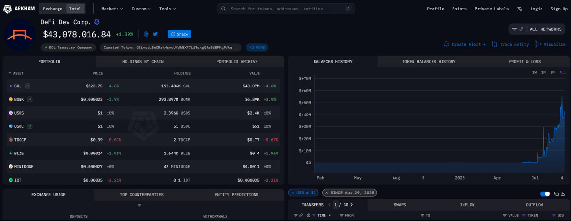Click the token search input field
This screenshot has width=571, height=221.
(x=286, y=9)
